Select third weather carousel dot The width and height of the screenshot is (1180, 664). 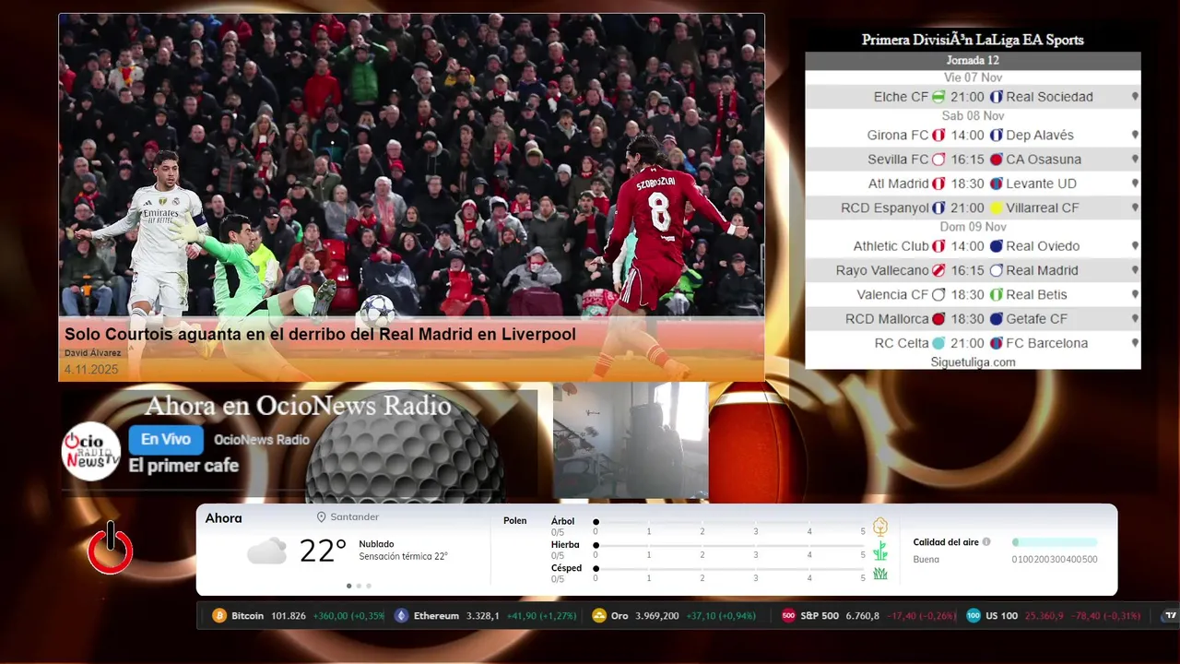click(x=369, y=586)
